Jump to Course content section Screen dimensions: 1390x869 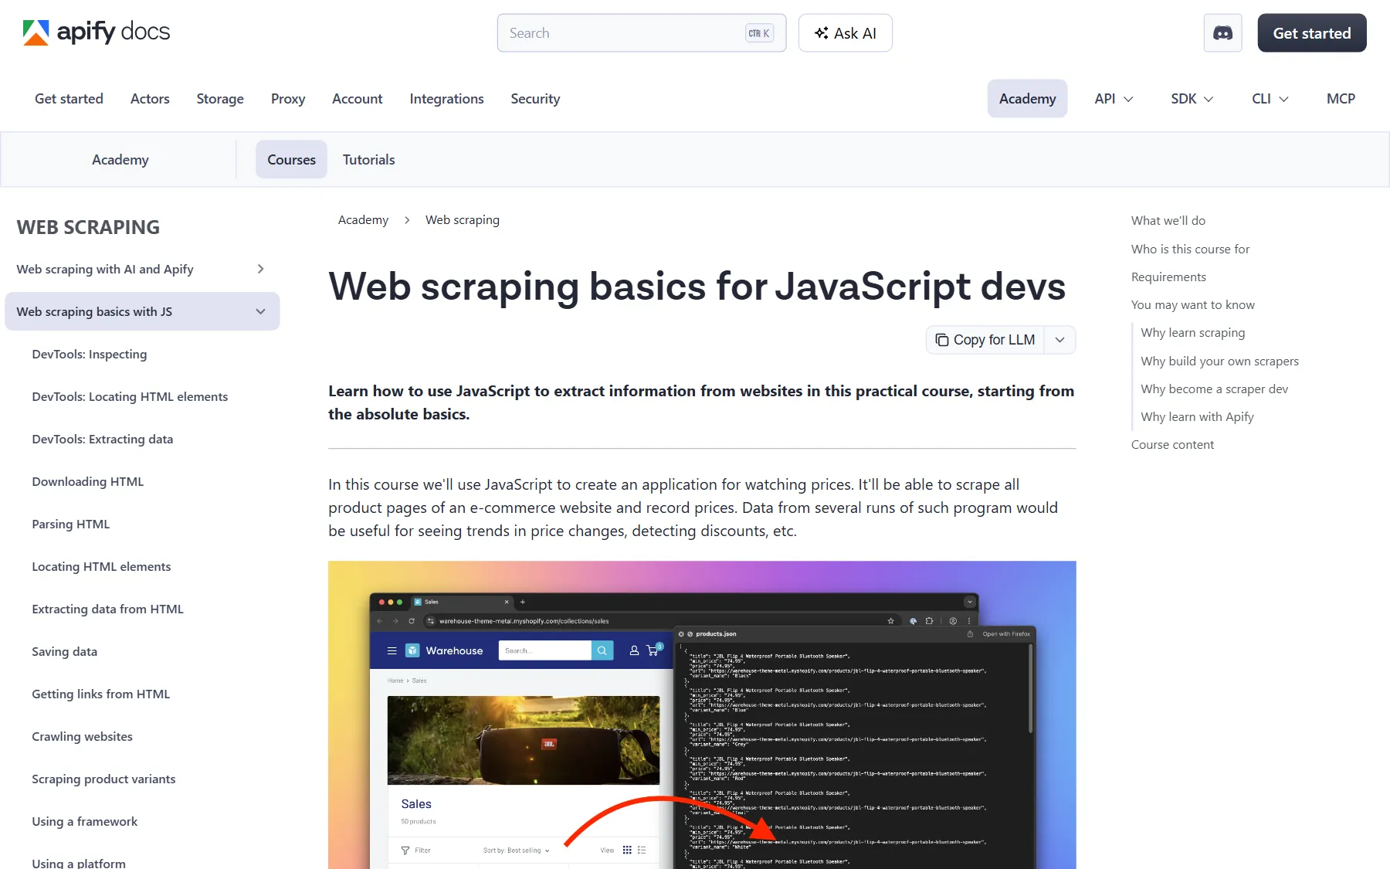(x=1172, y=444)
